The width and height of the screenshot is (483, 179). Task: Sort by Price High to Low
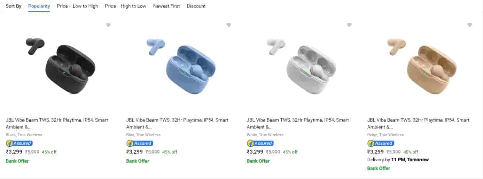click(x=125, y=6)
